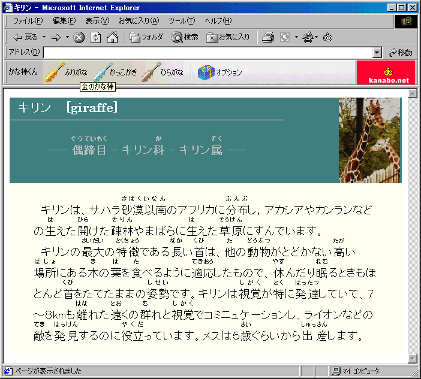Maximize the Internet Explorer window
Screen dimensions: 421x379
(x=401, y=8)
